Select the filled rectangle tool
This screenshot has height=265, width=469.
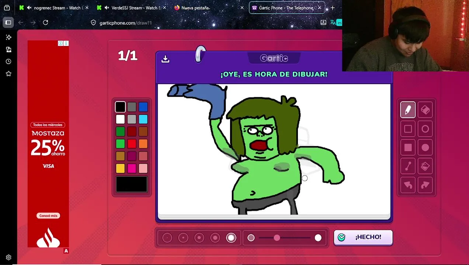coord(408,148)
